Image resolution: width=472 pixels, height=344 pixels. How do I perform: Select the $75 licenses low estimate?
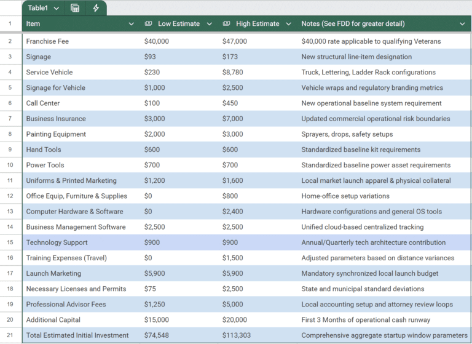tap(179, 289)
